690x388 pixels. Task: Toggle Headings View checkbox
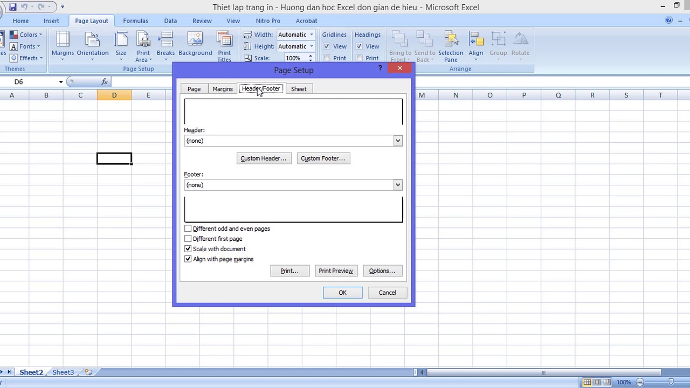point(359,46)
